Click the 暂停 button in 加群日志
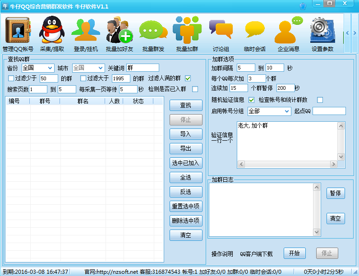This screenshot has width=359, height=276. [x=336, y=193]
